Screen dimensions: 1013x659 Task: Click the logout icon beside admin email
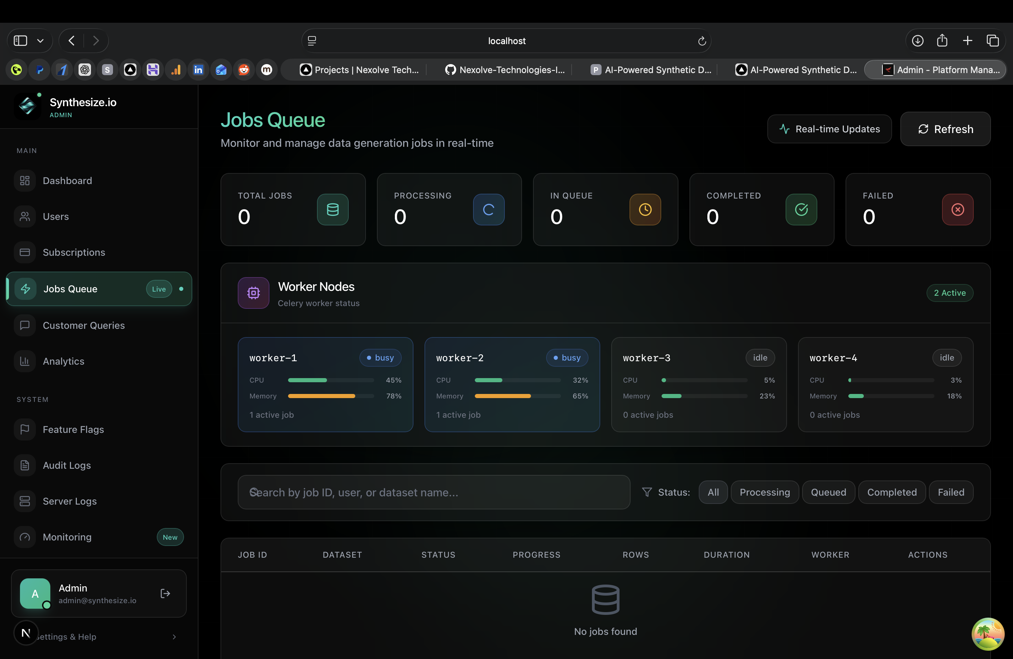click(165, 594)
